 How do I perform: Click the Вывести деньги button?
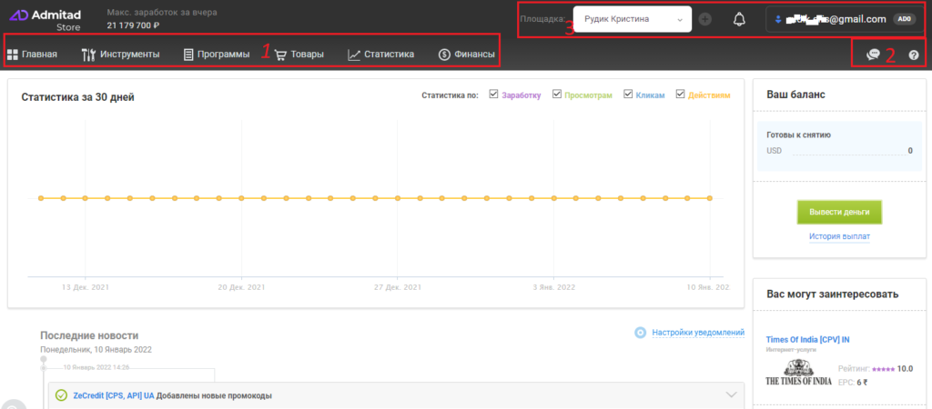pyautogui.click(x=839, y=212)
